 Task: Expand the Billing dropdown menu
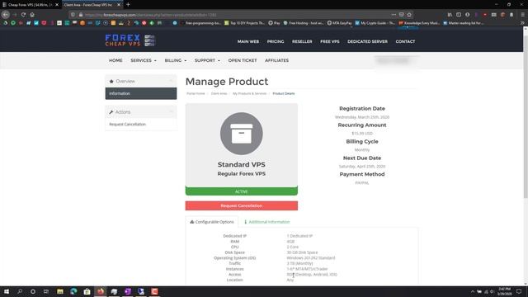[x=176, y=60]
